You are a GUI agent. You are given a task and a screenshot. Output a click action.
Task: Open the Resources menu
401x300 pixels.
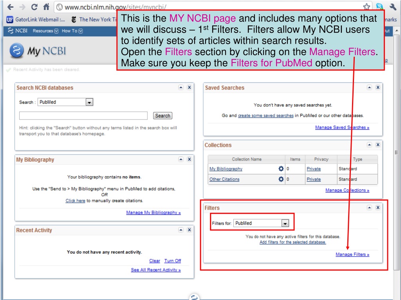click(45, 31)
